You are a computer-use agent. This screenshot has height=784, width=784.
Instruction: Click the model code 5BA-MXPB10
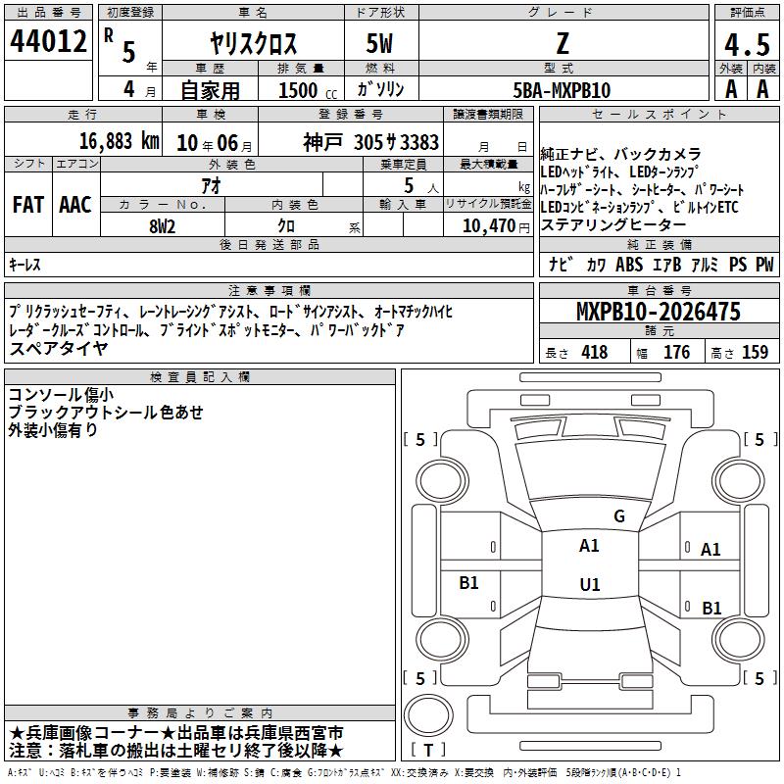click(x=562, y=90)
